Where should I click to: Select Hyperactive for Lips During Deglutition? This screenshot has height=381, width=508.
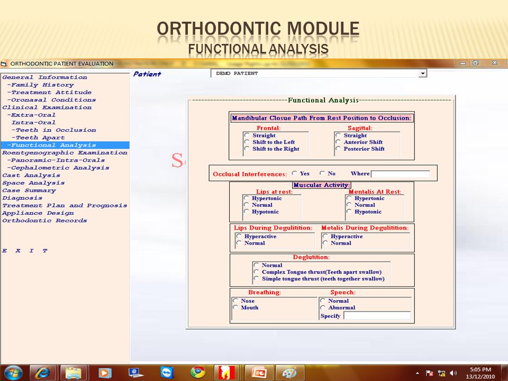pyautogui.click(x=239, y=236)
